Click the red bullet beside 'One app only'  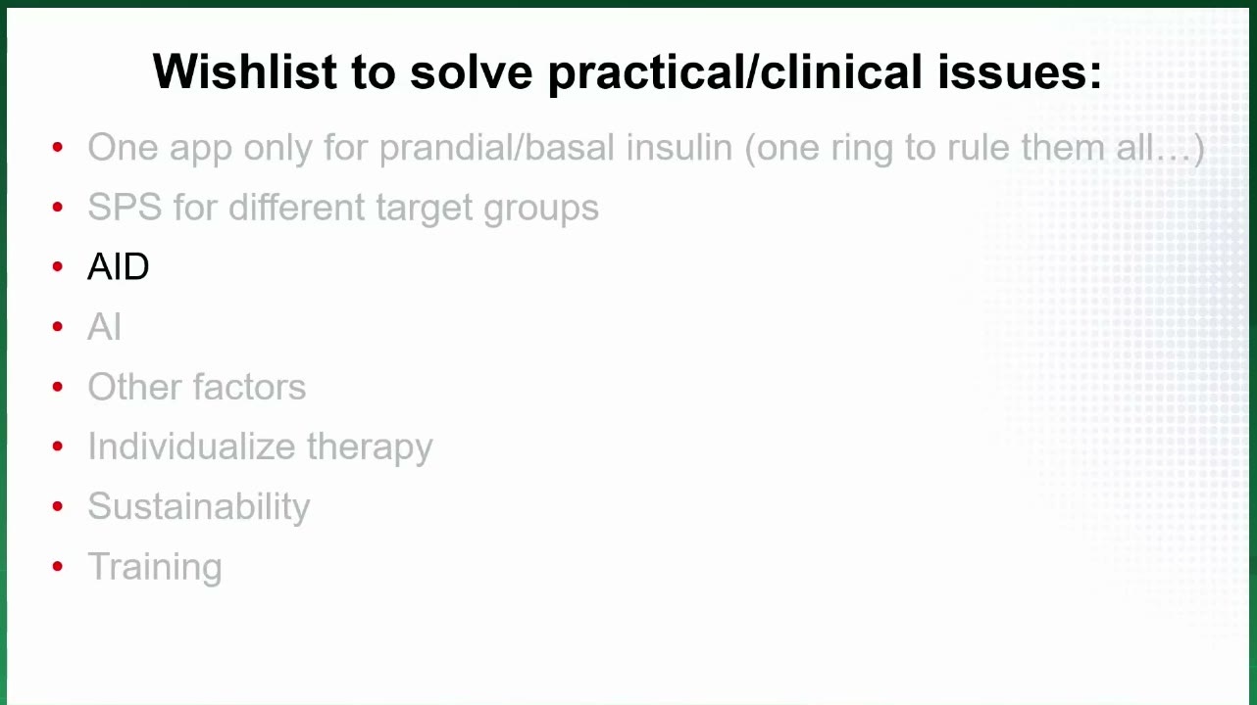58,148
